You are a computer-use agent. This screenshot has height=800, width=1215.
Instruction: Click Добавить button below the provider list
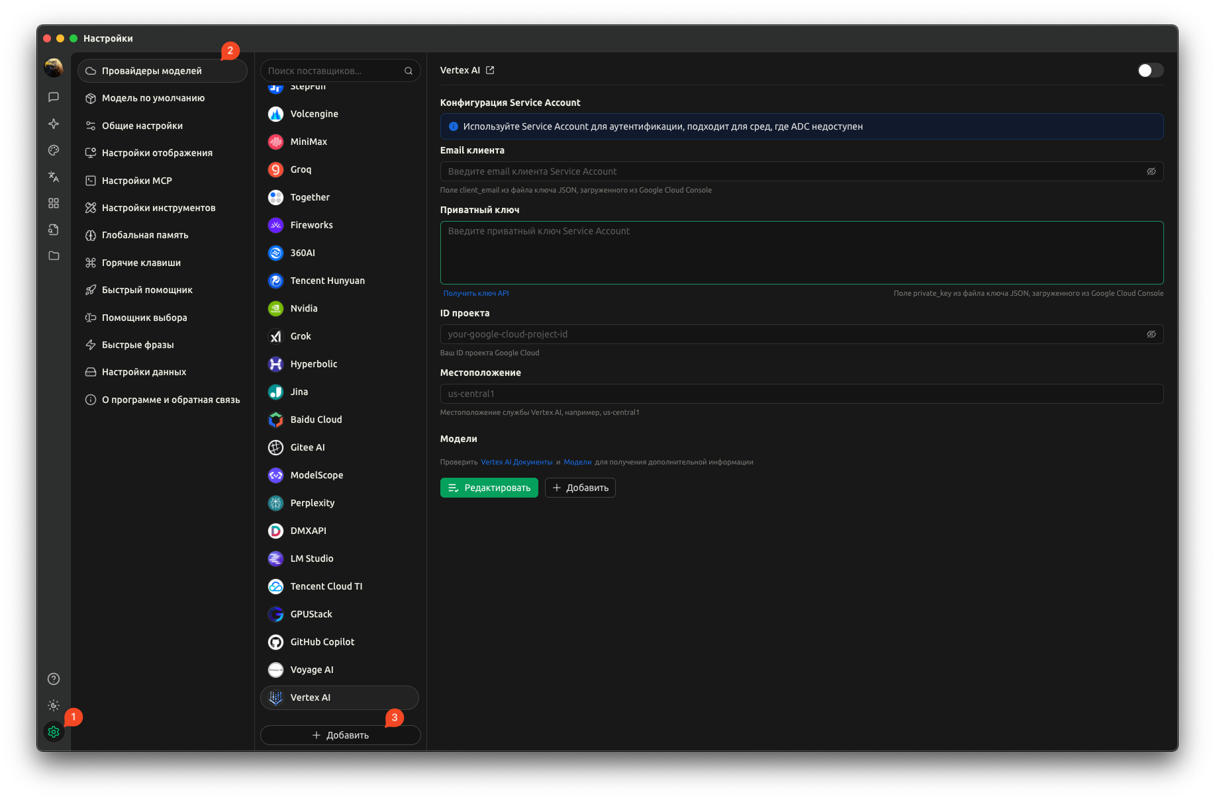(x=340, y=735)
